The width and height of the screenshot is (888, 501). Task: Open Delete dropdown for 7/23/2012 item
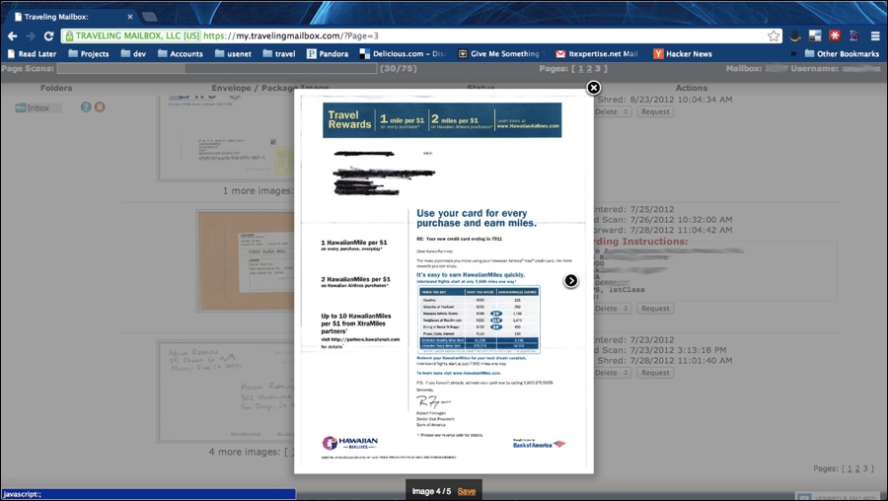pos(612,373)
